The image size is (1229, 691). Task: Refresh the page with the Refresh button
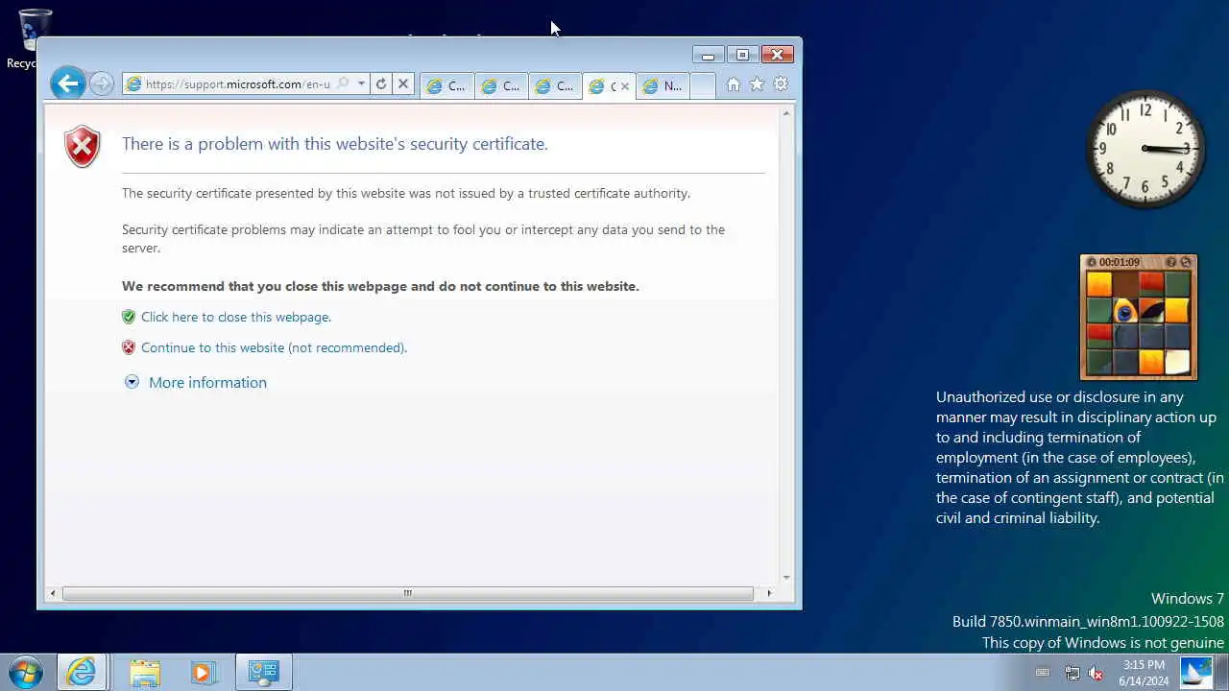381,83
